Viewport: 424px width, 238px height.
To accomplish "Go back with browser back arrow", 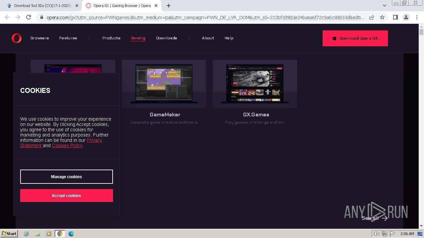I will [x=7, y=17].
